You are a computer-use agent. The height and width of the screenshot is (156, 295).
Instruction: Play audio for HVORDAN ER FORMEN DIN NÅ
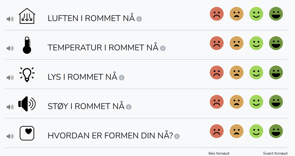point(10,136)
